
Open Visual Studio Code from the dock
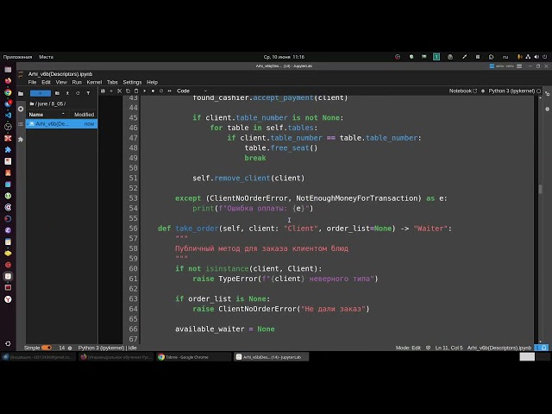click(8, 115)
